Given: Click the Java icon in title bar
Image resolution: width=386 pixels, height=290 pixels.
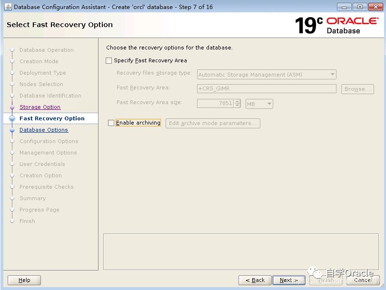Looking at the screenshot, I should tap(8, 7).
